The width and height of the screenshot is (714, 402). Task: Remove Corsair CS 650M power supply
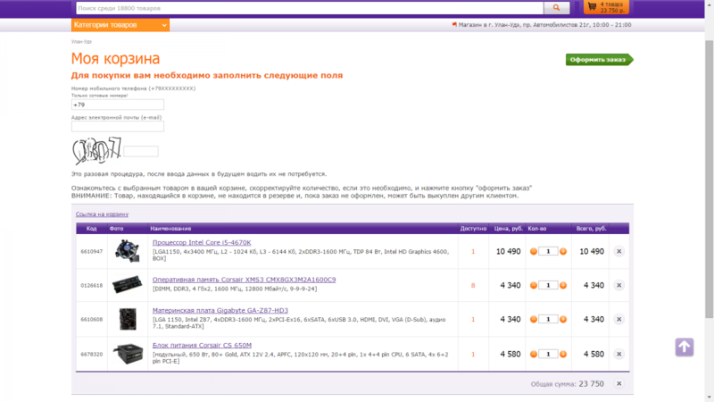coord(619,355)
